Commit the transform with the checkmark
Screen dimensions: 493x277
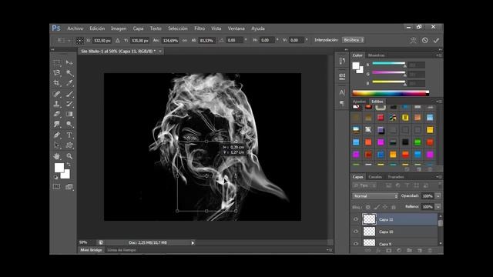coord(436,40)
